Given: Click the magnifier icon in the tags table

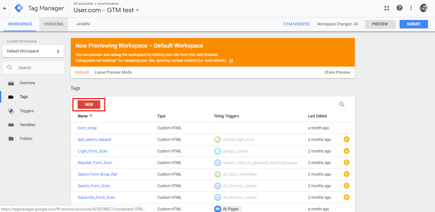Looking at the screenshot, I should click(x=342, y=105).
